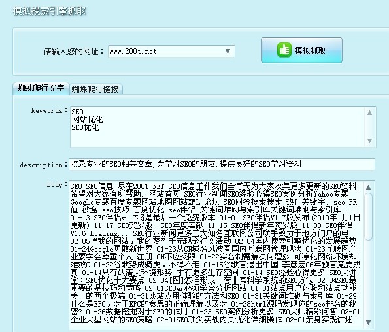
Task: Click the Body scrollbar thumb
Action: point(369,217)
